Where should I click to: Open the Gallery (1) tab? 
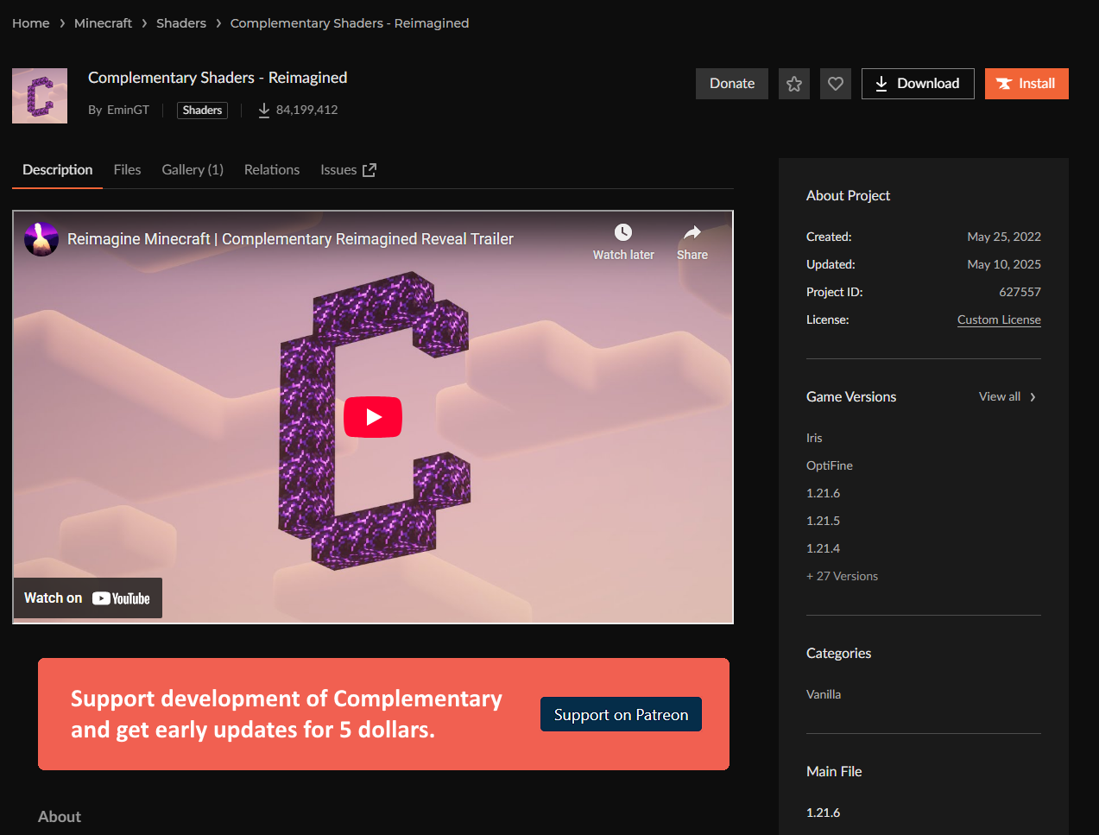coord(193,170)
